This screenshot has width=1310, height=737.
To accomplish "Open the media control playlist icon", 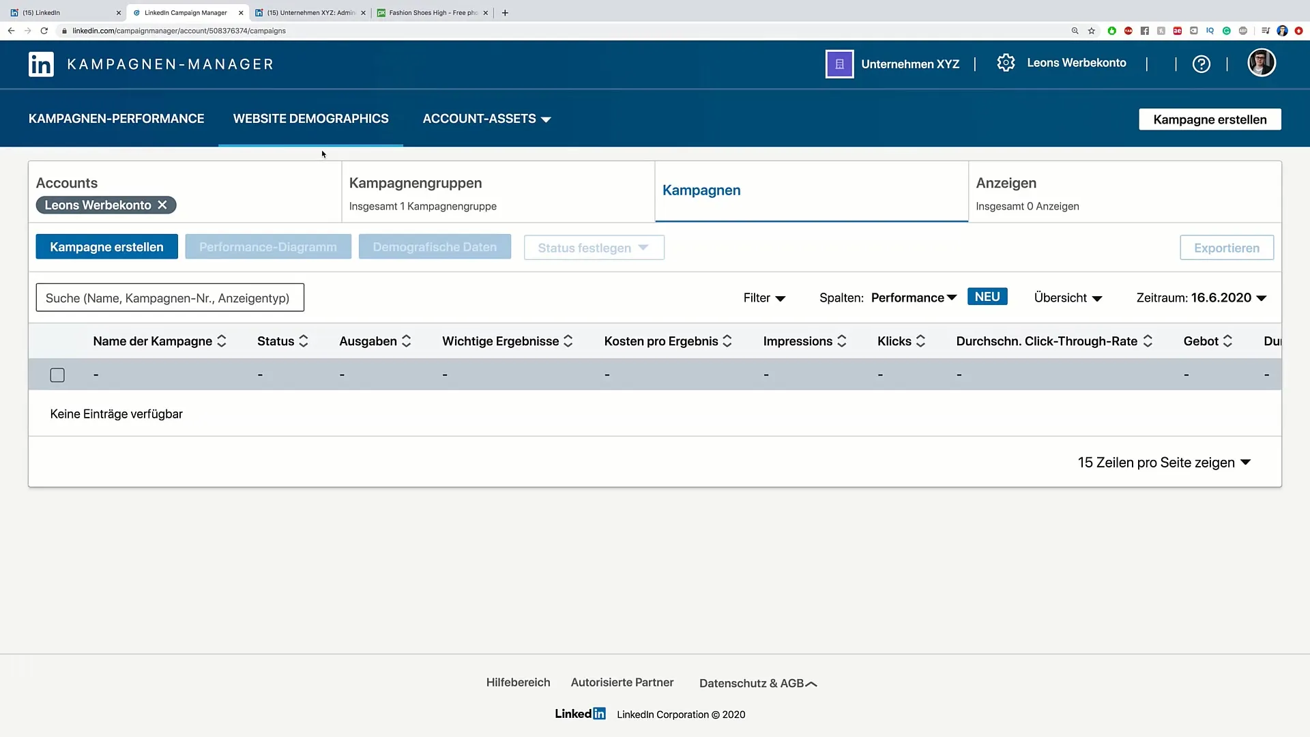I will (1266, 31).
